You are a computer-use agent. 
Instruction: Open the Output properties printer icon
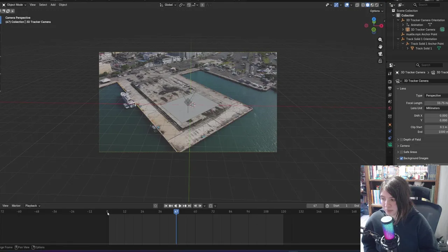[x=390, y=88]
